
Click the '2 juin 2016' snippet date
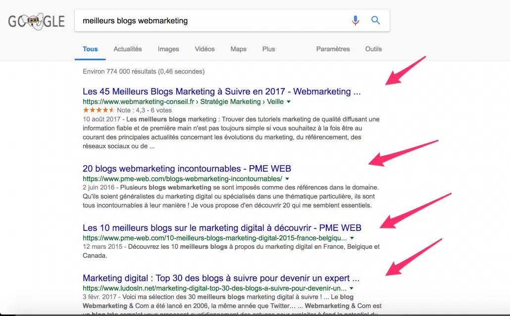99,187
